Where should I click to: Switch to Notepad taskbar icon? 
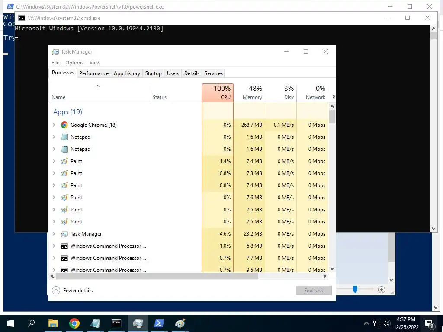(x=95, y=323)
